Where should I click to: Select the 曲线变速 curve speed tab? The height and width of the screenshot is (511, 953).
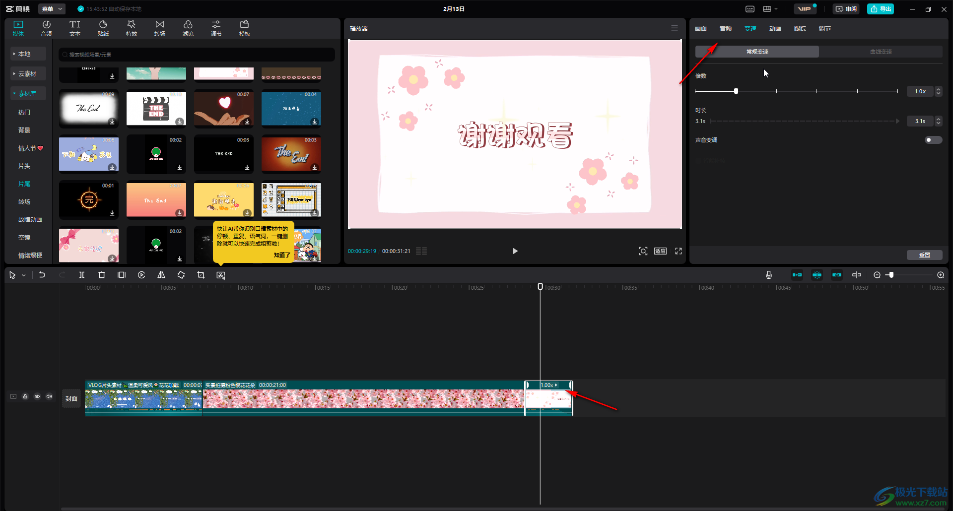(881, 52)
